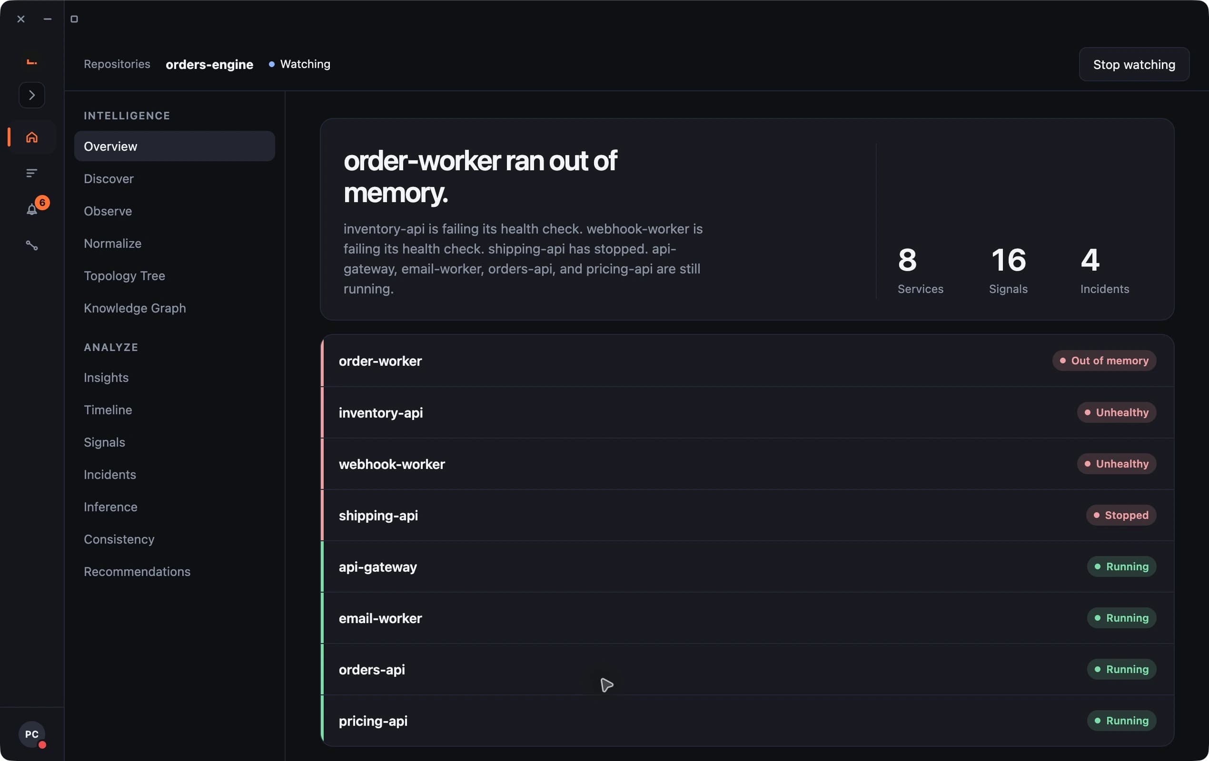
Task: Open the PC user avatar
Action: point(31,734)
